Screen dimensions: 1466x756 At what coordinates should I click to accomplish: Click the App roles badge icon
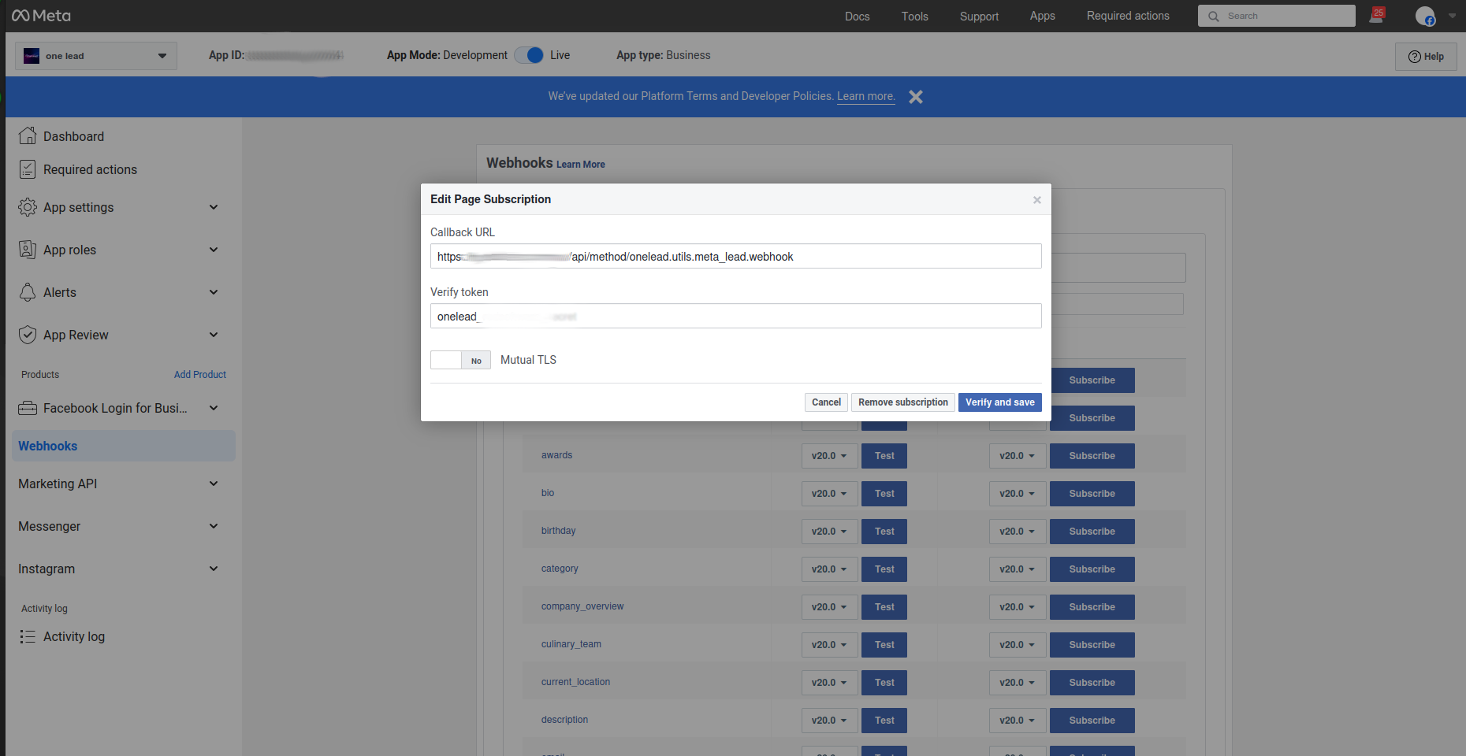tap(28, 250)
